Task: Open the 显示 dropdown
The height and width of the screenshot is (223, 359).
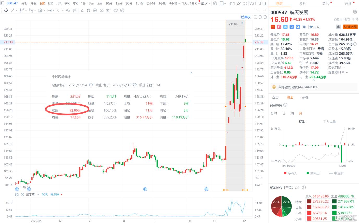Action: [x=205, y=3]
